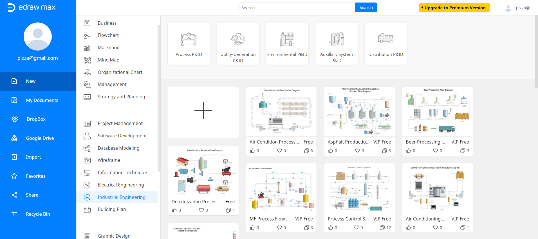Favorite the Deoxidization Process template
538x239 pixels.
201,210
